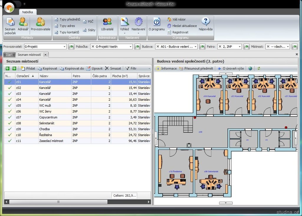The image size is (302, 216).
Task: Select the Nabídka ribbon tab
Action: [28, 12]
